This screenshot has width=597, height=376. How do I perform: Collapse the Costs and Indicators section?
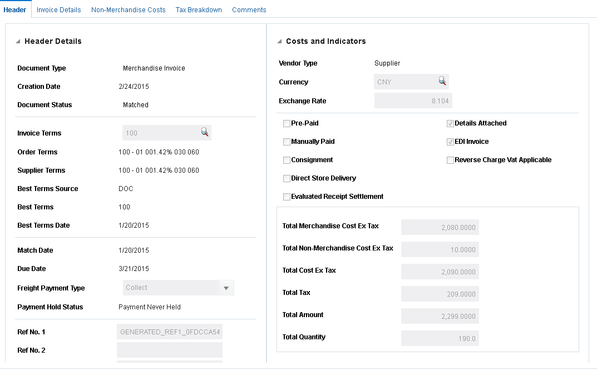click(x=279, y=41)
